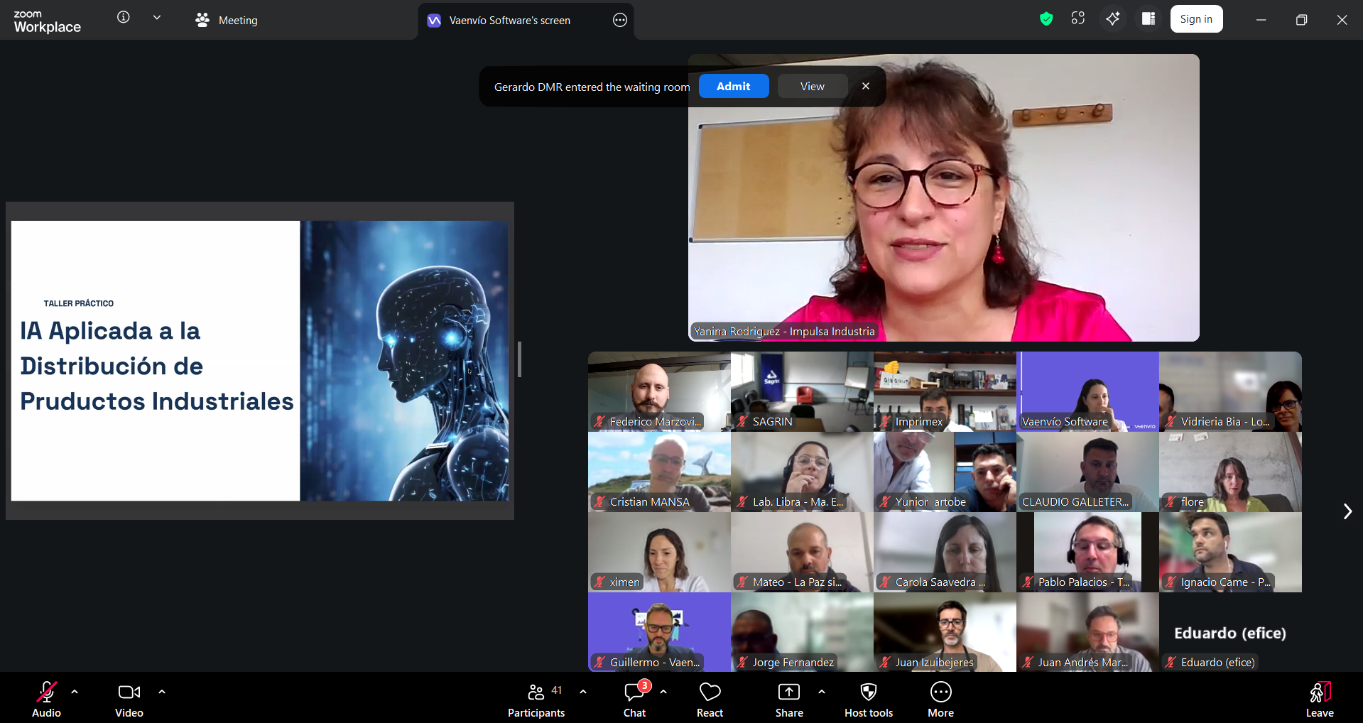Open the Chat panel
This screenshot has width=1363, height=723.
634,700
